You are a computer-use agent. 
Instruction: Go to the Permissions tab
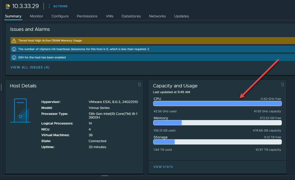click(x=87, y=16)
